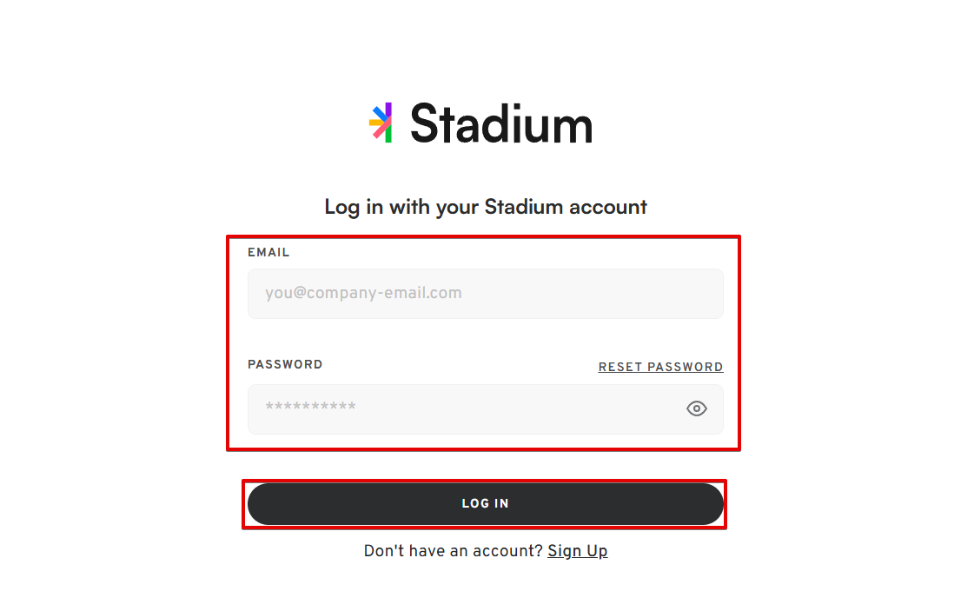Click the Log In button

485,503
